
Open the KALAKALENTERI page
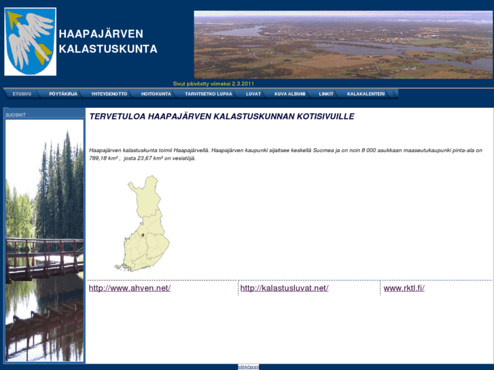366,94
